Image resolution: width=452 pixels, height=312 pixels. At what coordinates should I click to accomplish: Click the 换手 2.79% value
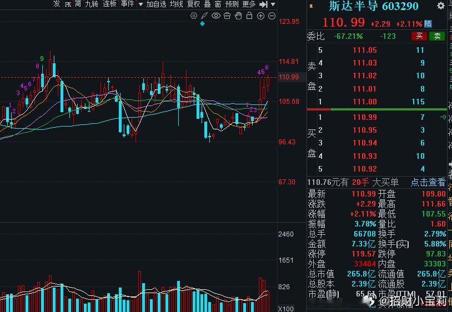tap(435, 234)
